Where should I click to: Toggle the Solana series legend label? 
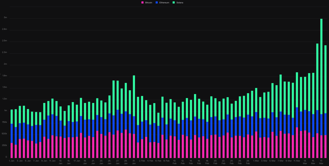click(x=180, y=2)
